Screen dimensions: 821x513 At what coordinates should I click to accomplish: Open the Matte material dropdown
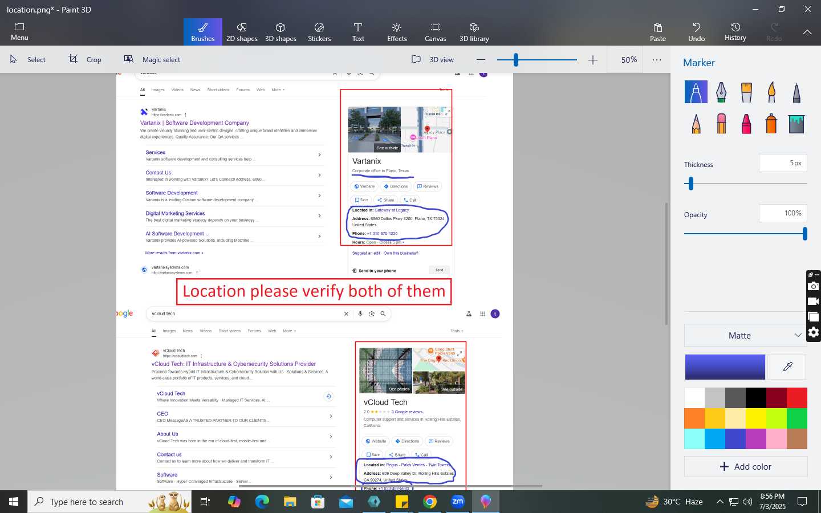coord(746,335)
